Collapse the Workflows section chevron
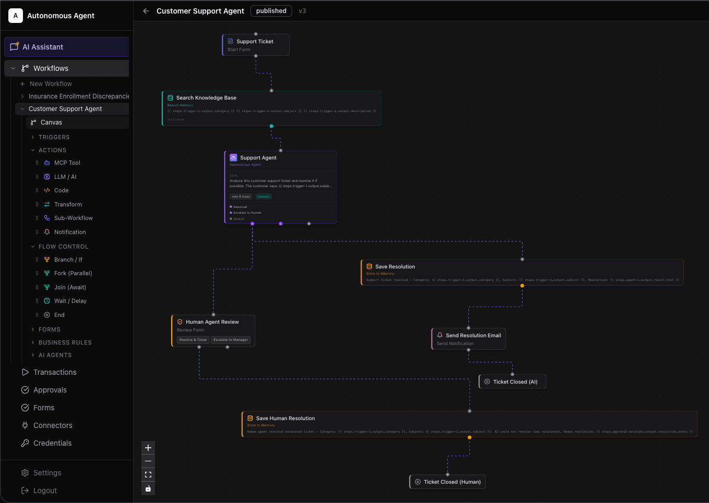 point(13,68)
